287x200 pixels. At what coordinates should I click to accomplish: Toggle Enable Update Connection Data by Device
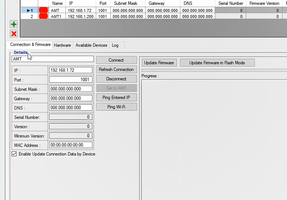[14, 154]
